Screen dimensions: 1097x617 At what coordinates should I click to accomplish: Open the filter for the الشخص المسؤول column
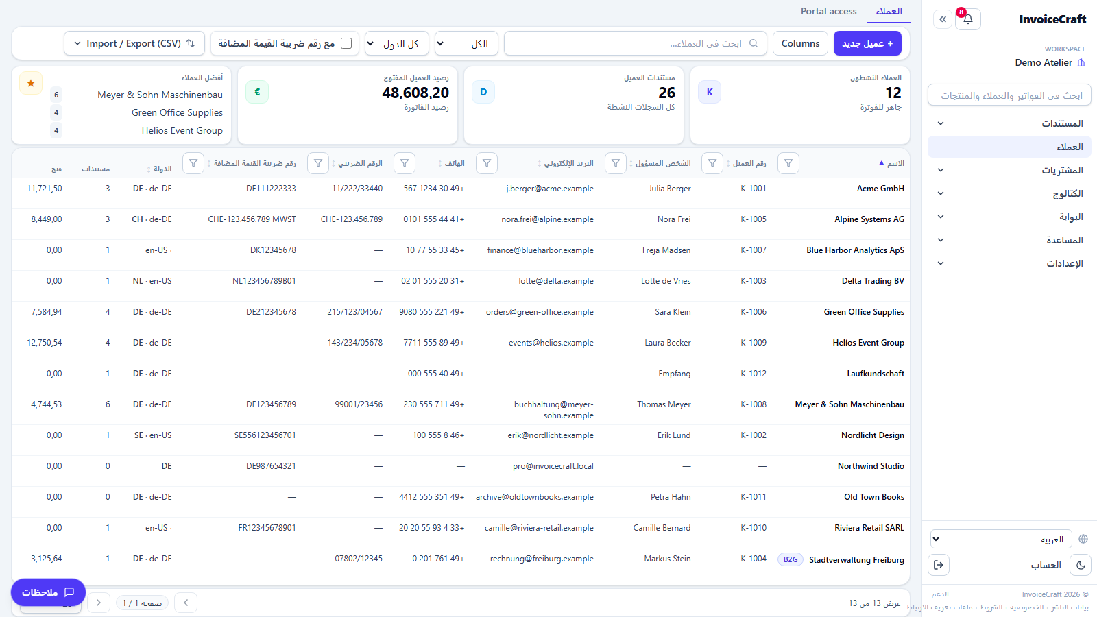point(616,163)
